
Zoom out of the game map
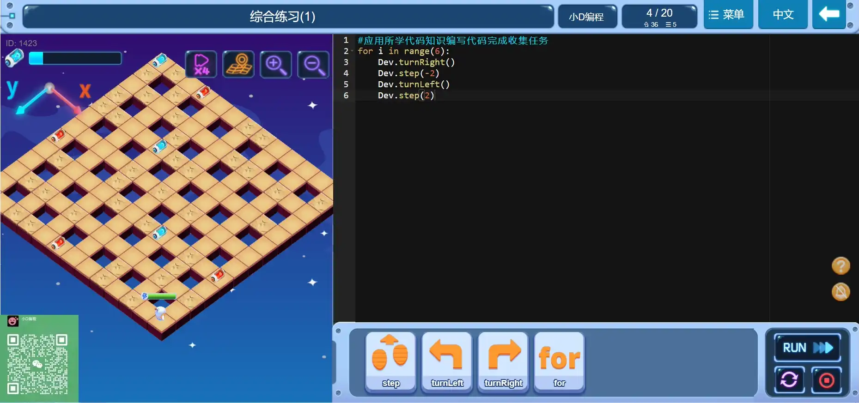pos(313,65)
